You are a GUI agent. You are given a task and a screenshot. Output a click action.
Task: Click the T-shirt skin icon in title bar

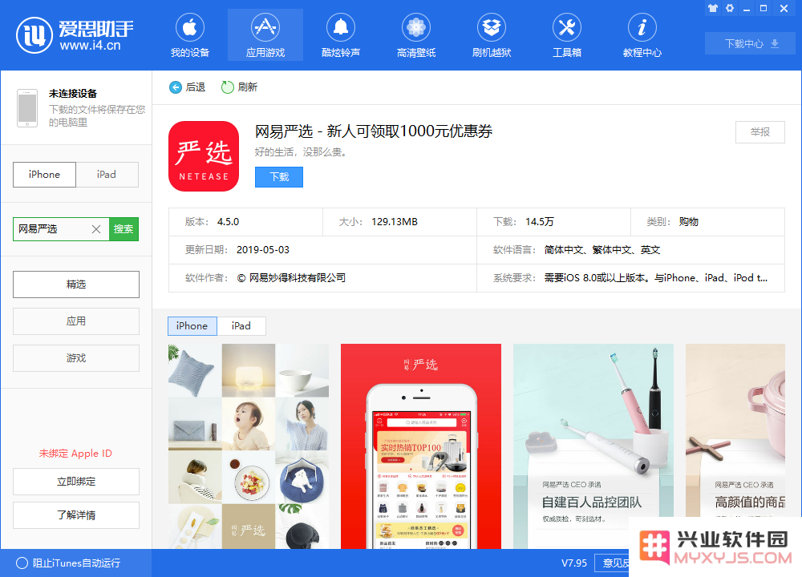[713, 8]
